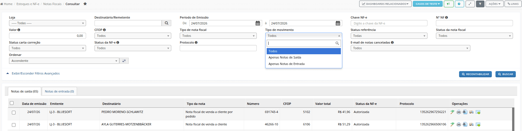Click the printer icon for Pedro Moreno-Schlawitz row
The height and width of the screenshot is (131, 522).
[459, 112]
